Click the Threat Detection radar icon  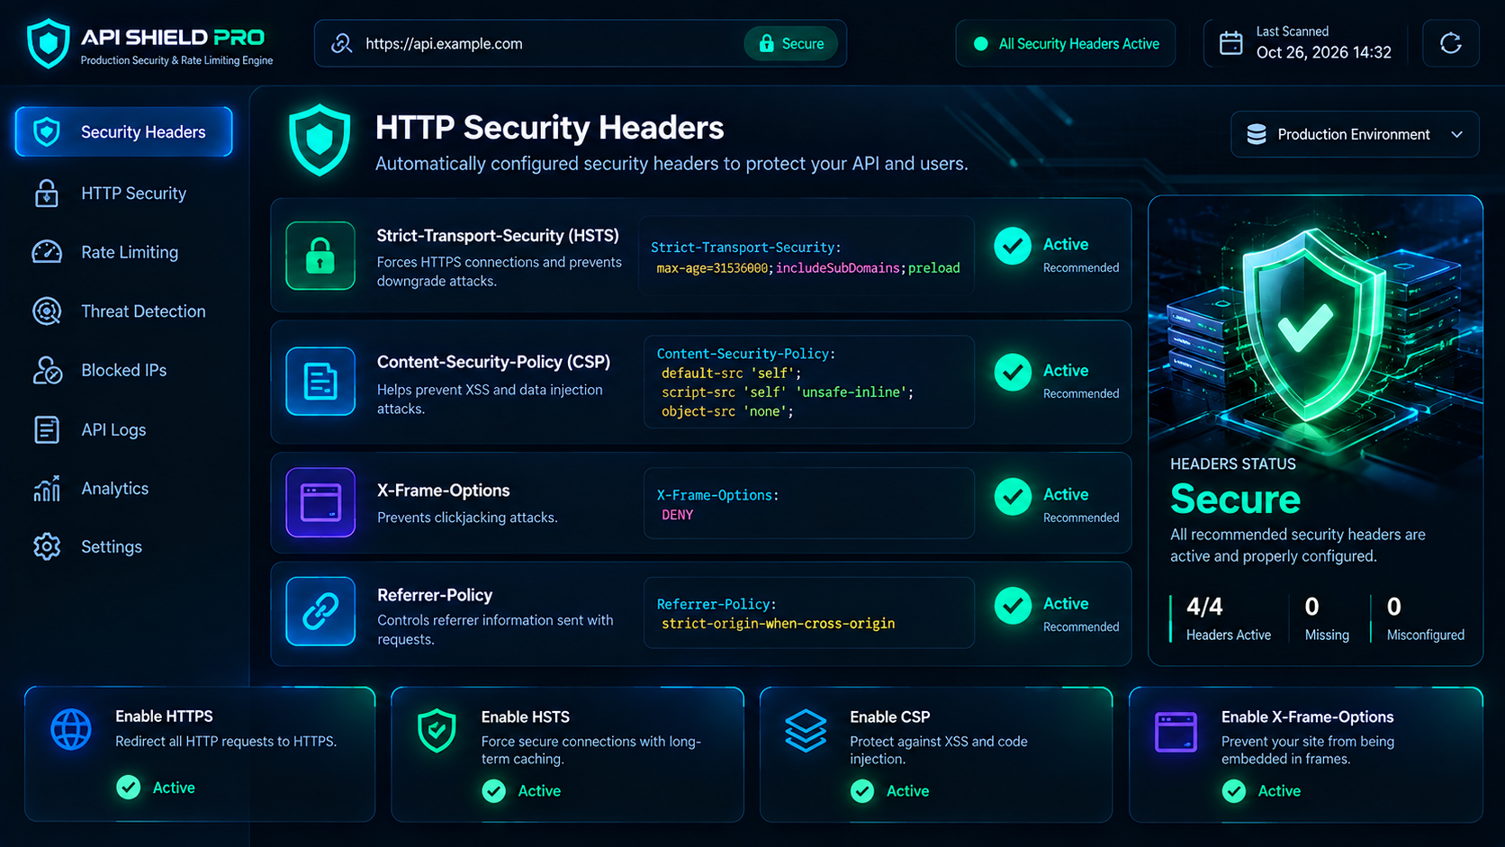(x=47, y=311)
